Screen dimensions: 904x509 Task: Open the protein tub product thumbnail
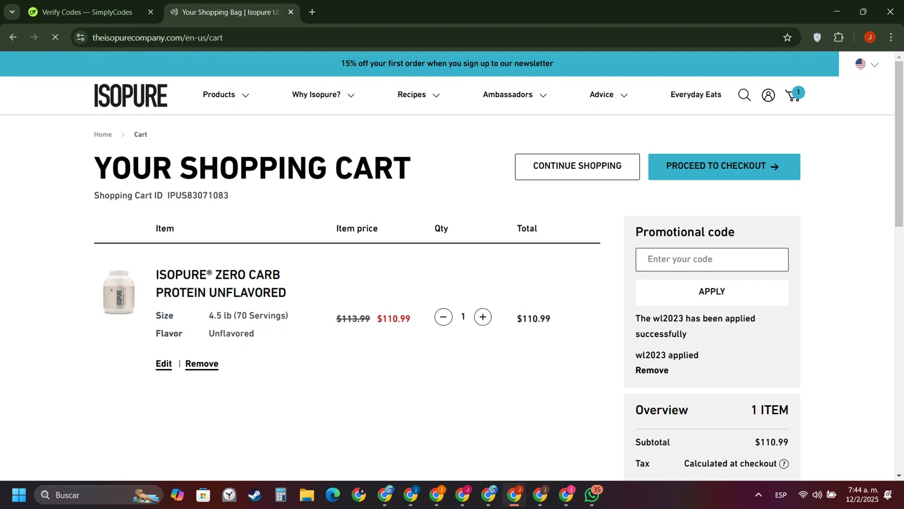pyautogui.click(x=119, y=292)
